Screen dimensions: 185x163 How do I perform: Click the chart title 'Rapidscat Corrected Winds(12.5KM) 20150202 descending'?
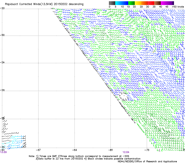pos(44,4)
